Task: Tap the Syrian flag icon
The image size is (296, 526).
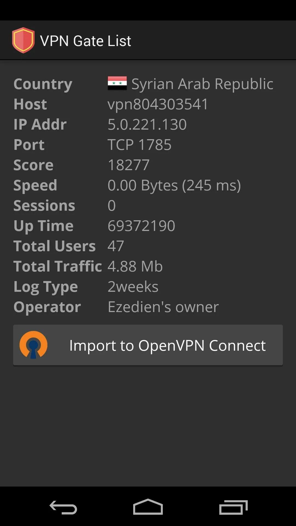Action: (x=117, y=83)
